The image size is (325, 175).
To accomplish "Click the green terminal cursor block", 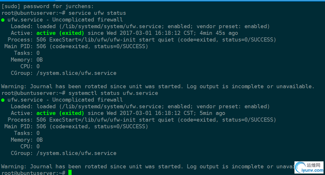I will click(70, 172).
